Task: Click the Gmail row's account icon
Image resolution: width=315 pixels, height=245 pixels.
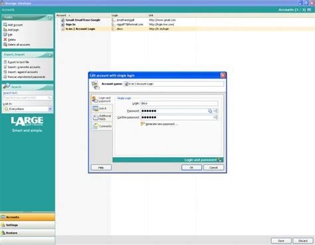Action: coord(62,20)
